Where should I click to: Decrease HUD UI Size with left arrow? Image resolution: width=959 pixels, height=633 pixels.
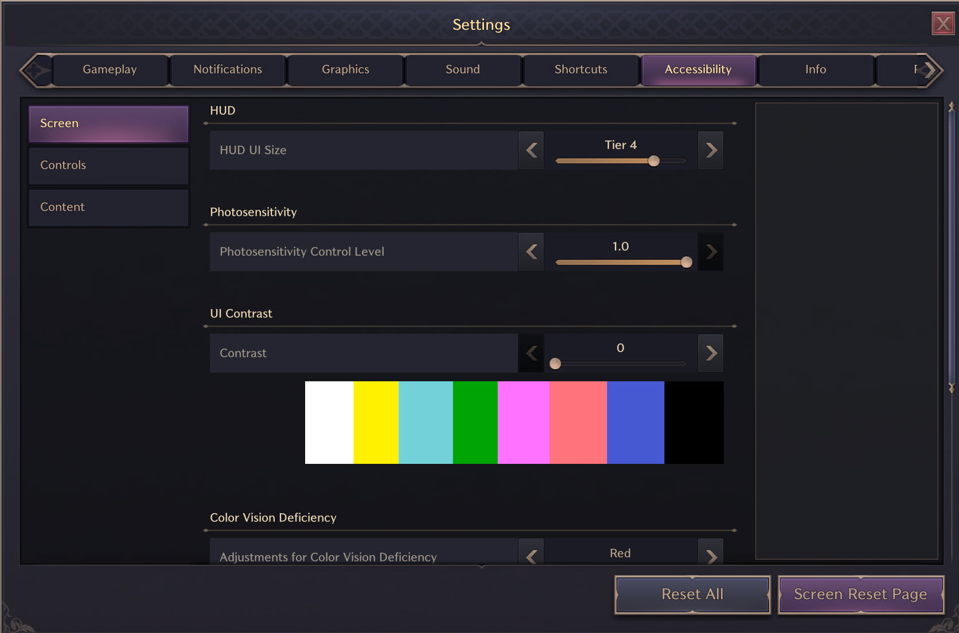coord(531,150)
